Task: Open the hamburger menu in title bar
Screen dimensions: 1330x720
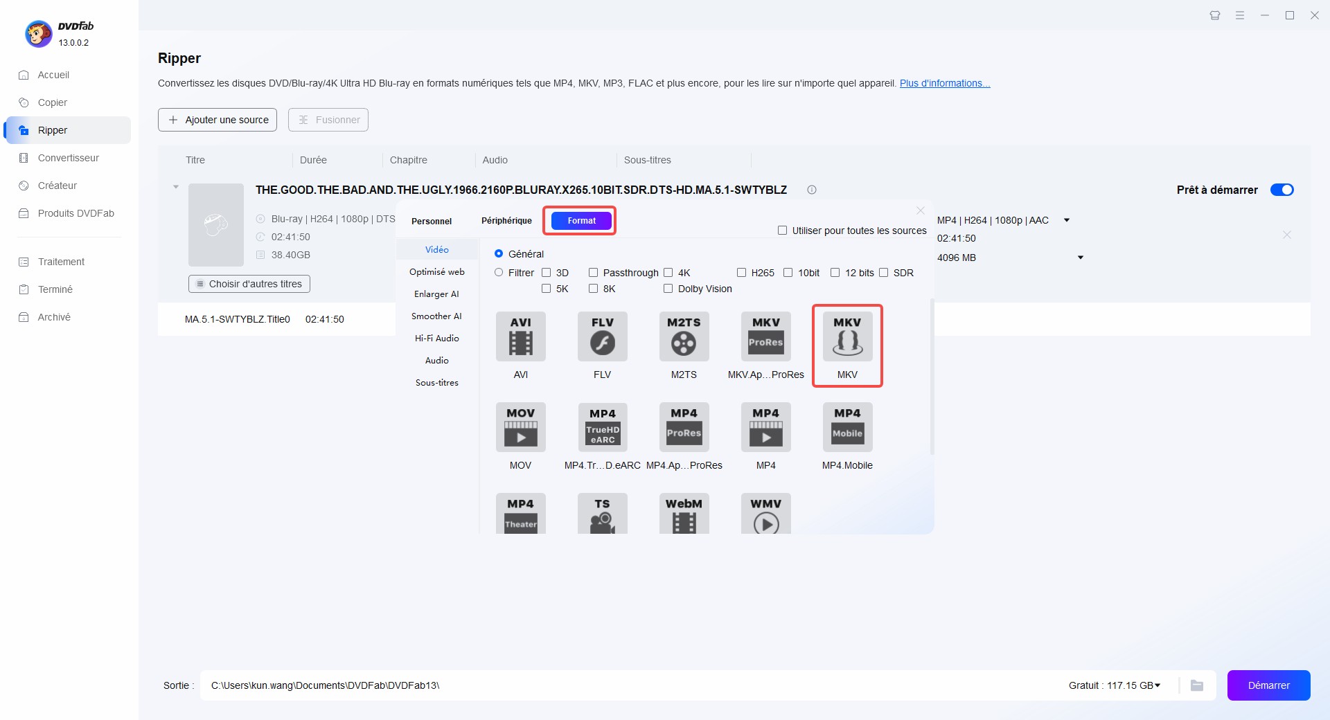Action: pos(1240,15)
